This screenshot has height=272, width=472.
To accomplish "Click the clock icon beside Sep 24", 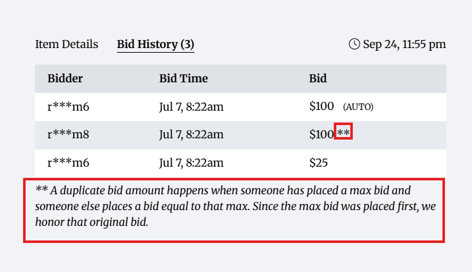I will (354, 44).
